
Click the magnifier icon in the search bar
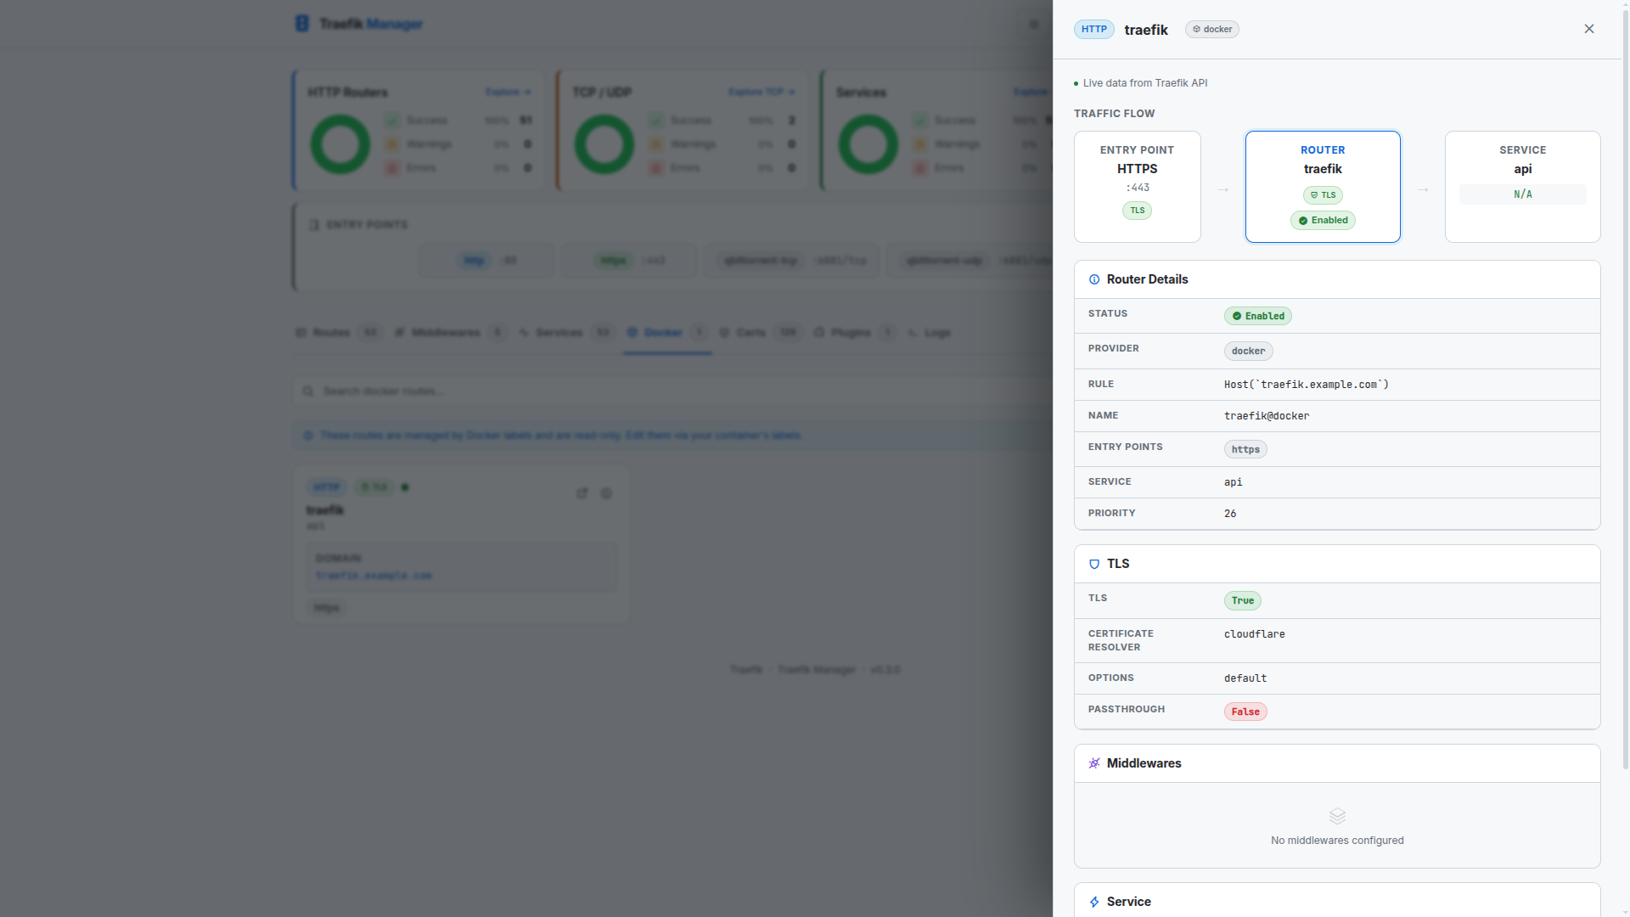(x=308, y=391)
